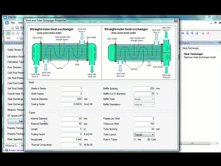221x166 pixels.
Task: Click the Heat Exchanger search box in Objects panel
Action: tap(200, 48)
